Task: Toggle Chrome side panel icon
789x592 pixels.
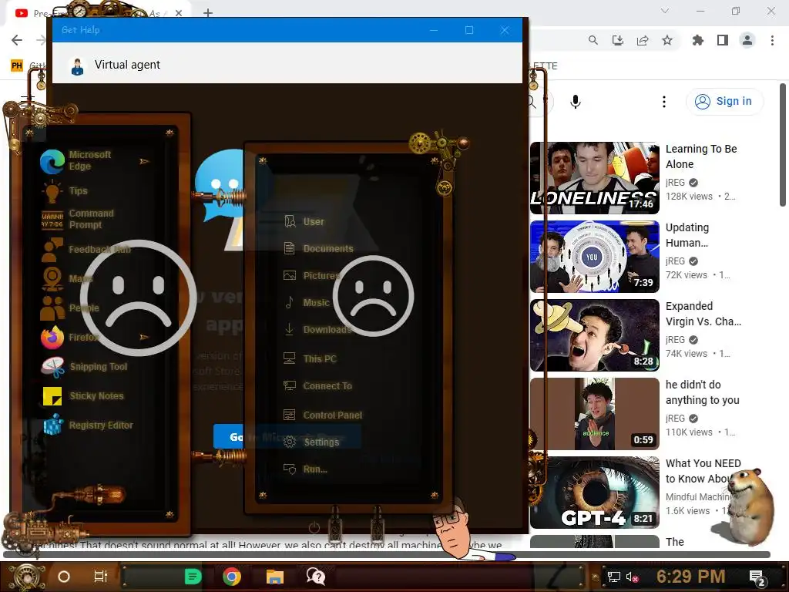Action: click(723, 40)
